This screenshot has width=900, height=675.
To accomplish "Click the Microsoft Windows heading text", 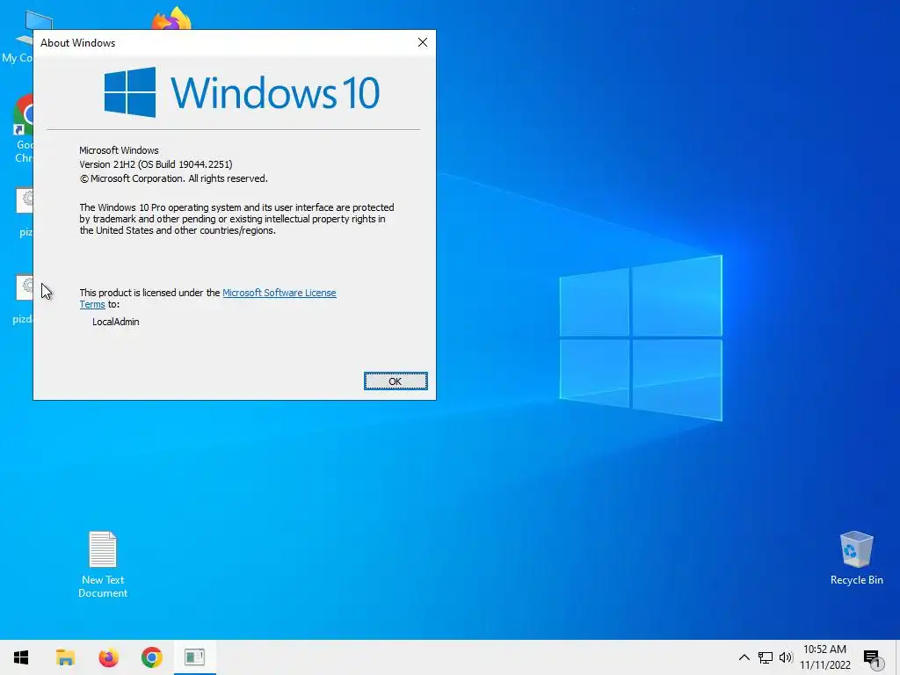I will (119, 150).
